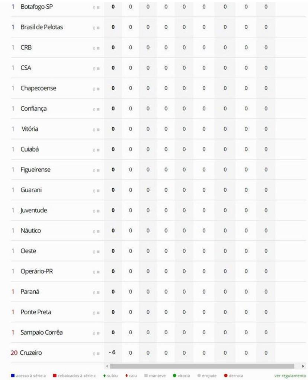Image resolution: width=308 pixels, height=380 pixels.
Task: Click the grey 'manteve' square legend icon
Action: [x=146, y=376]
